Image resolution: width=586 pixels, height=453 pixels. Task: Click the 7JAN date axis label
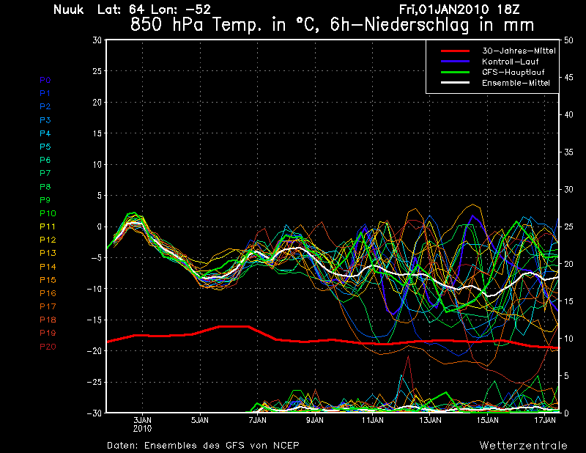(x=257, y=420)
